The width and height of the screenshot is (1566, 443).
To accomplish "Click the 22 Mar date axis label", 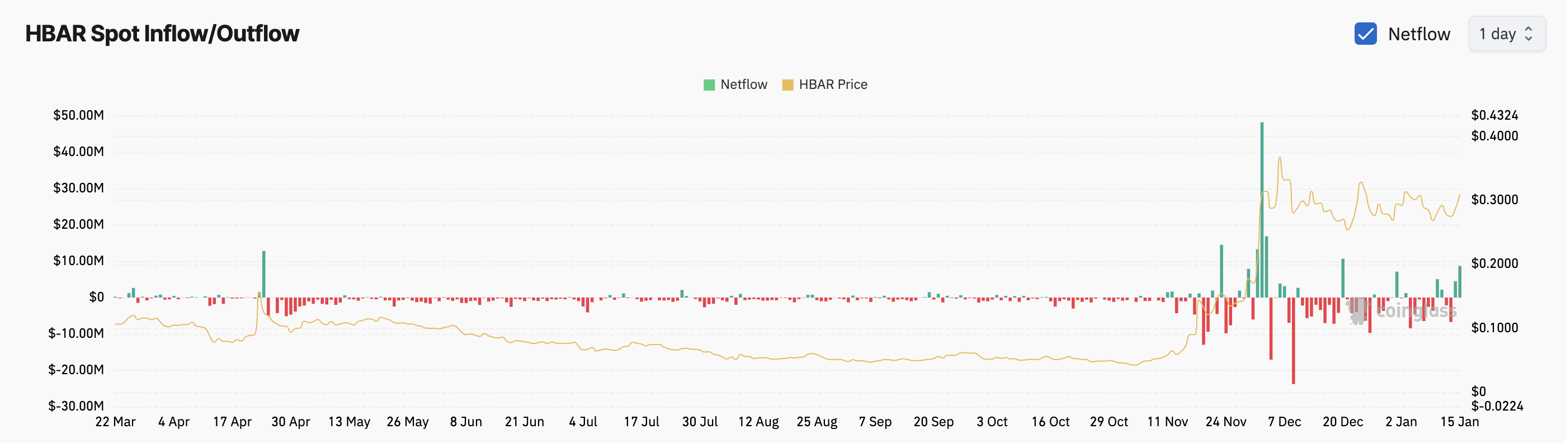I will click(x=116, y=422).
